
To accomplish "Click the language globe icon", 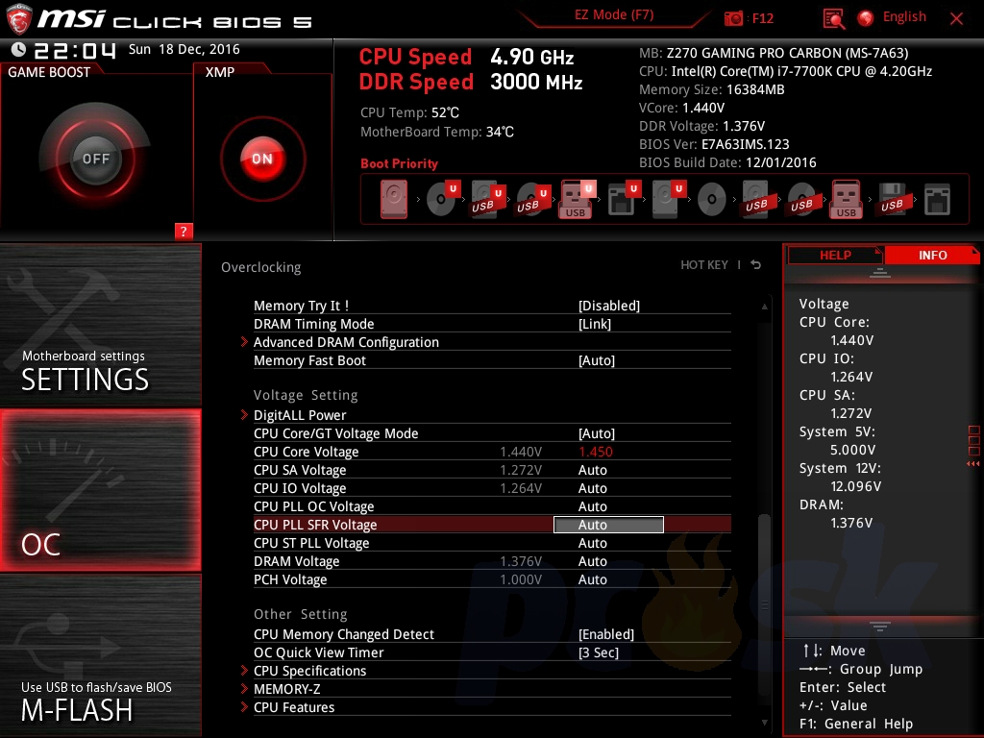I will point(866,18).
